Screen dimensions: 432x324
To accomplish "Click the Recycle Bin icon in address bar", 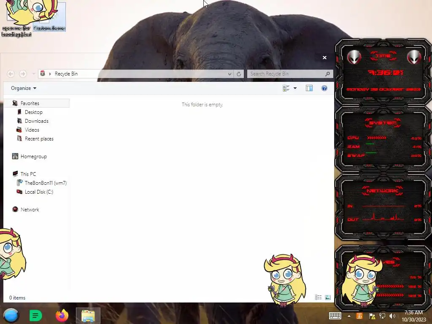I will (x=43, y=73).
